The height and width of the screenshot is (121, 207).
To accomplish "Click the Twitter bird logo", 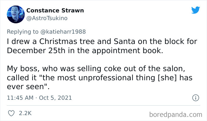I will point(195,11).
